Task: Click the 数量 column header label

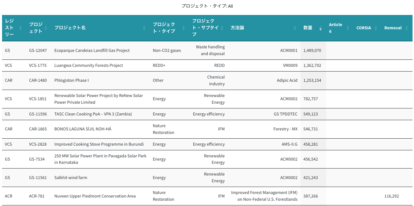Action: pos(308,28)
